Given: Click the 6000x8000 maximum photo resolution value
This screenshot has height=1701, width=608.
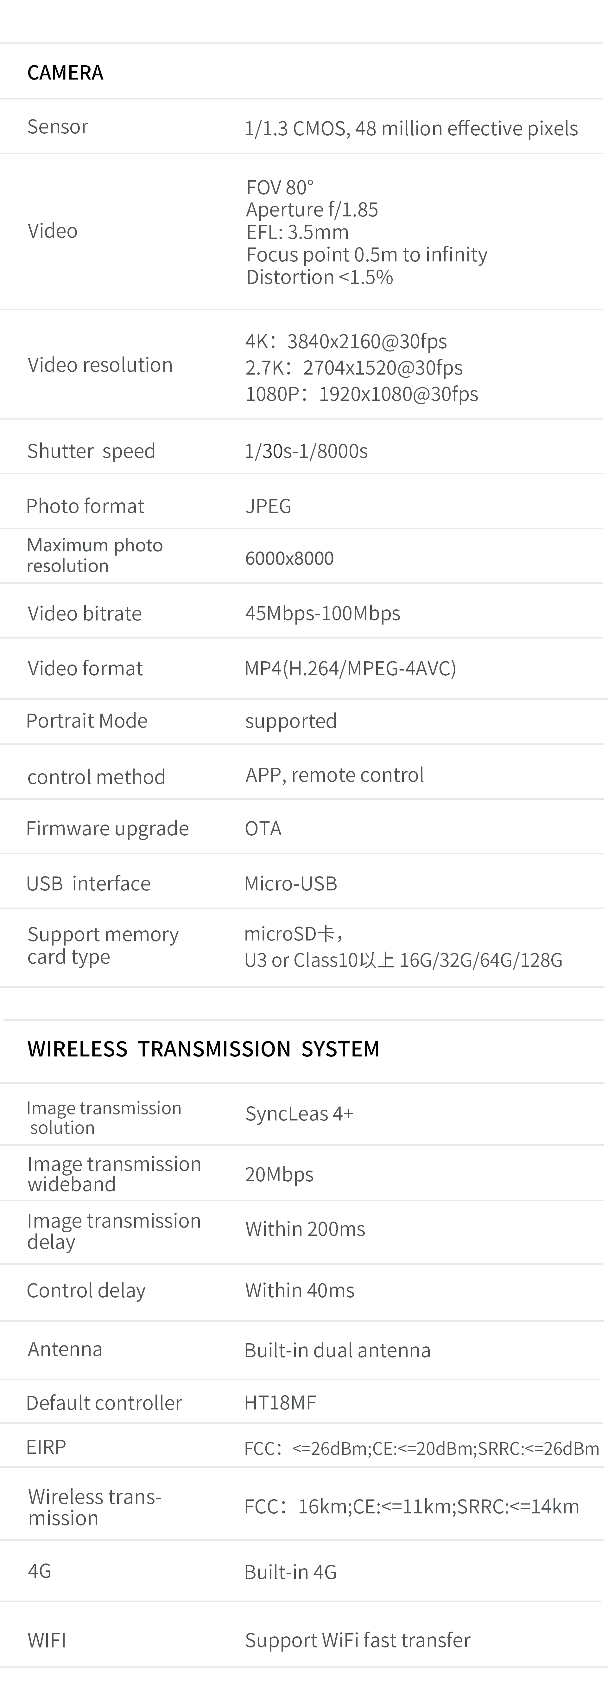Looking at the screenshot, I should pos(289,559).
